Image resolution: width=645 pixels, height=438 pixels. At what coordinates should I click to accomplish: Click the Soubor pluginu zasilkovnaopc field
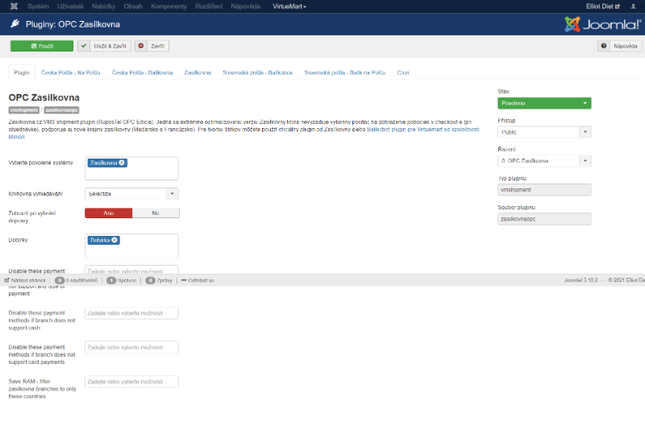544,219
